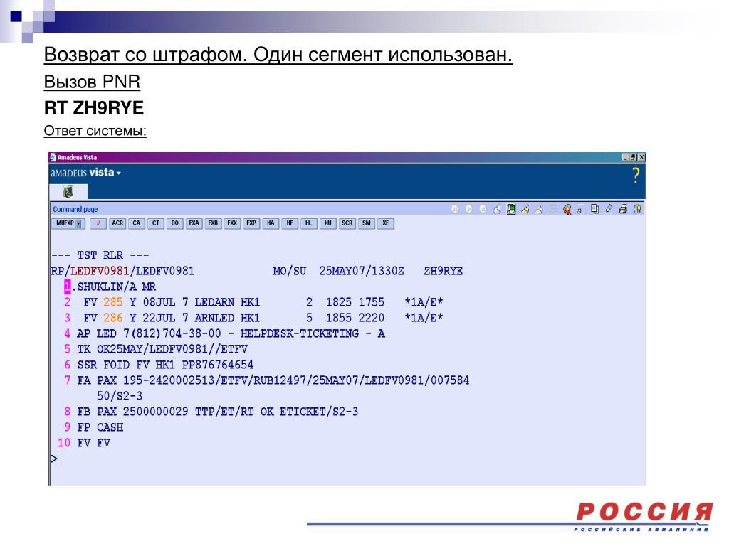Click the pale mouse-like icon beside green scroll
Screen dimensions: 729x546
tap(497, 209)
